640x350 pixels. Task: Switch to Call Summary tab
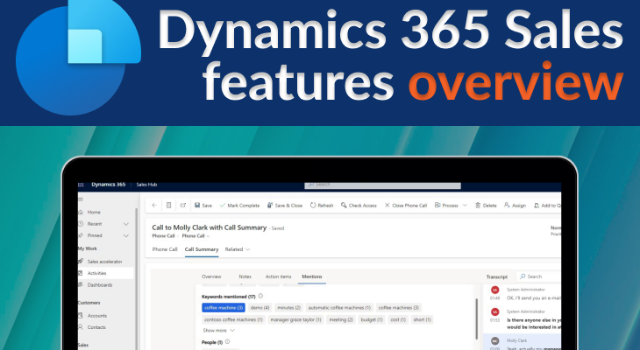pos(202,249)
